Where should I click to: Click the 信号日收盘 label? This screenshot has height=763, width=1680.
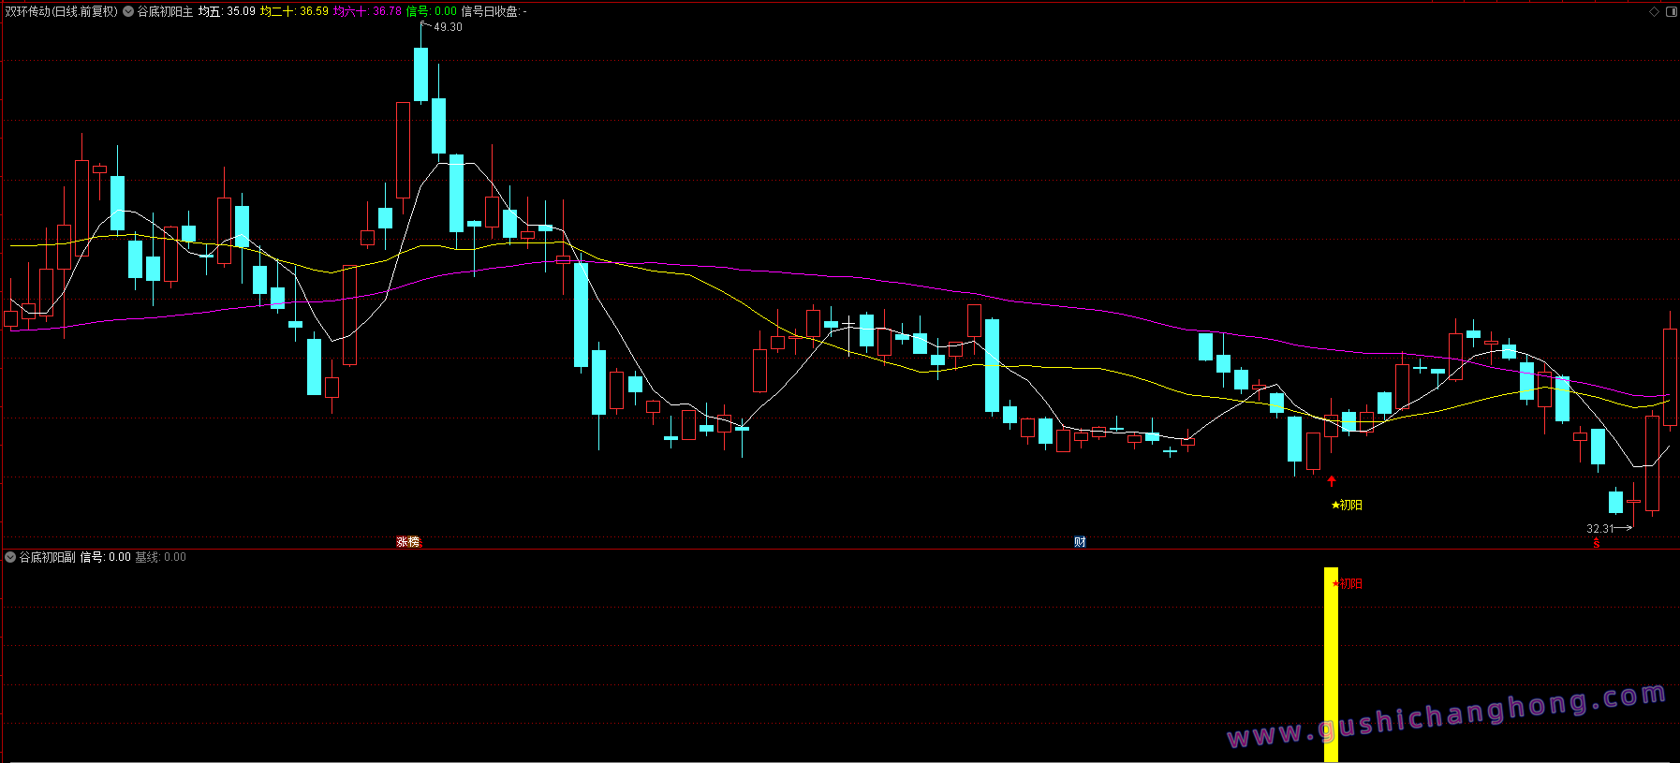pyautogui.click(x=494, y=12)
